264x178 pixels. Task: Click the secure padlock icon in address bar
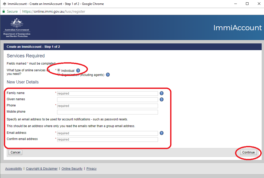point(4,11)
